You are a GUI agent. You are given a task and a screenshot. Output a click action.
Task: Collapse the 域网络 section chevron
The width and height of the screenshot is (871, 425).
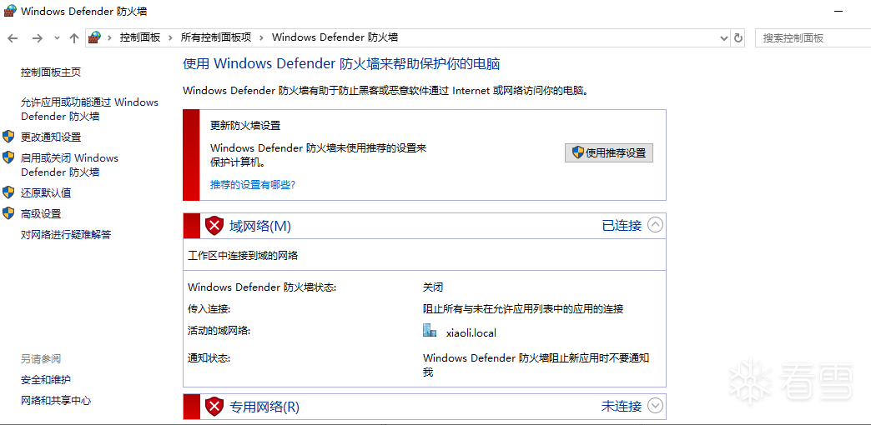click(x=656, y=225)
